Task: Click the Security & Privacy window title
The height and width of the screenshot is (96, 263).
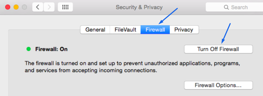Action: (139, 7)
